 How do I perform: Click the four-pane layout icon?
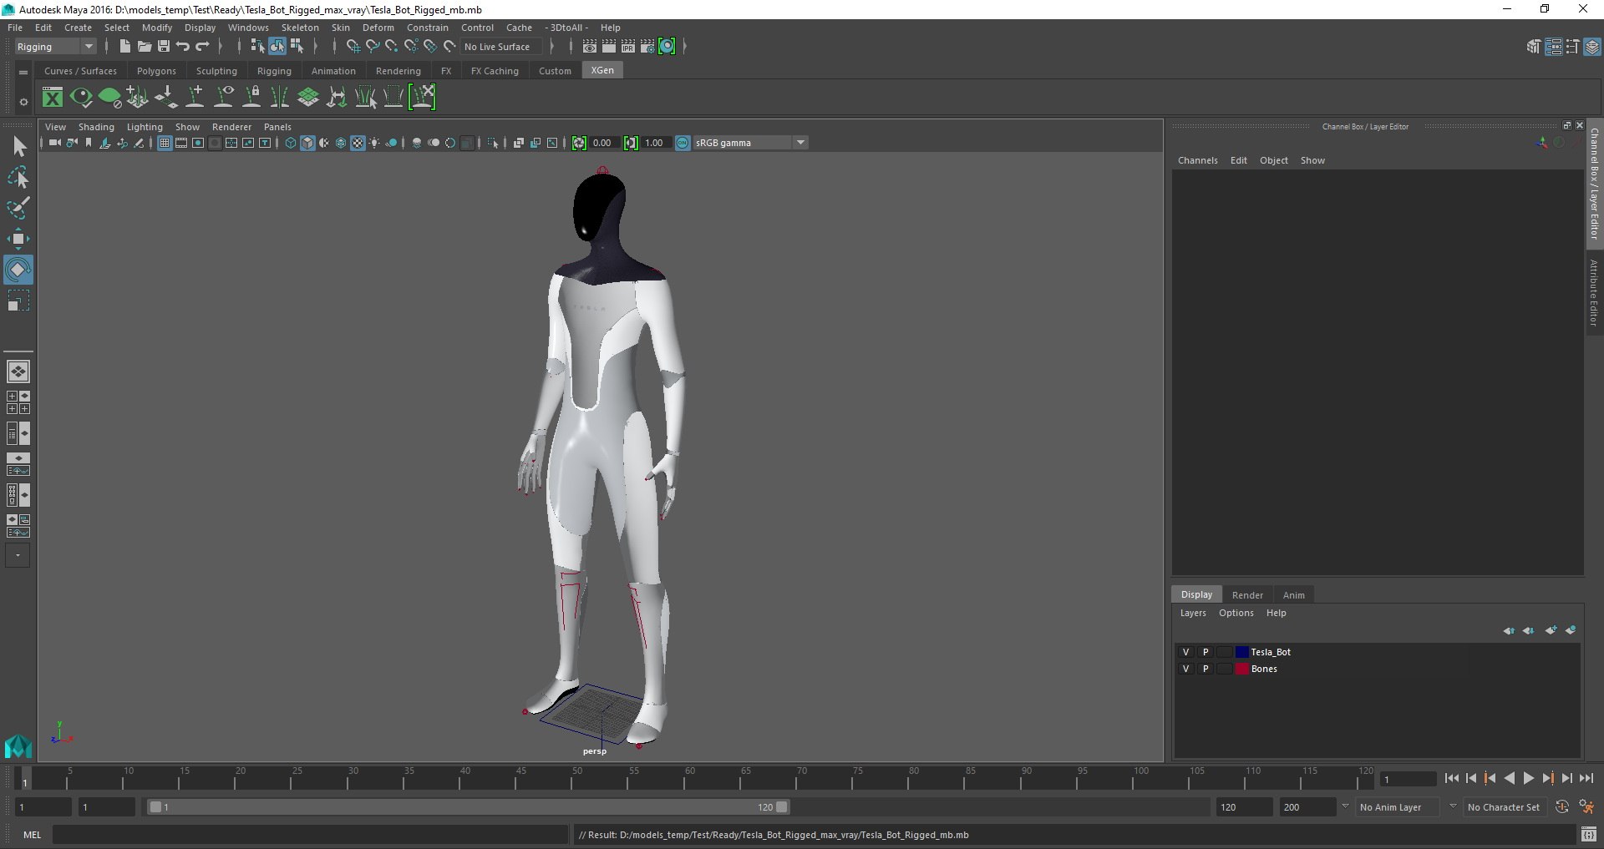(x=18, y=402)
